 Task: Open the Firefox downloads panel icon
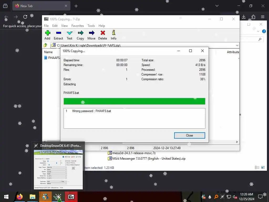point(244,17)
